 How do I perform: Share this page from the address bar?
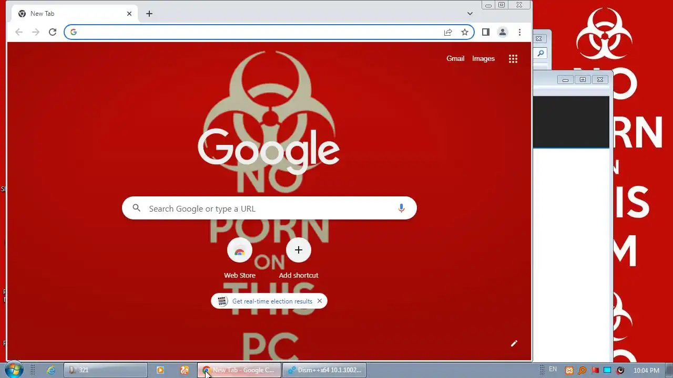click(448, 32)
